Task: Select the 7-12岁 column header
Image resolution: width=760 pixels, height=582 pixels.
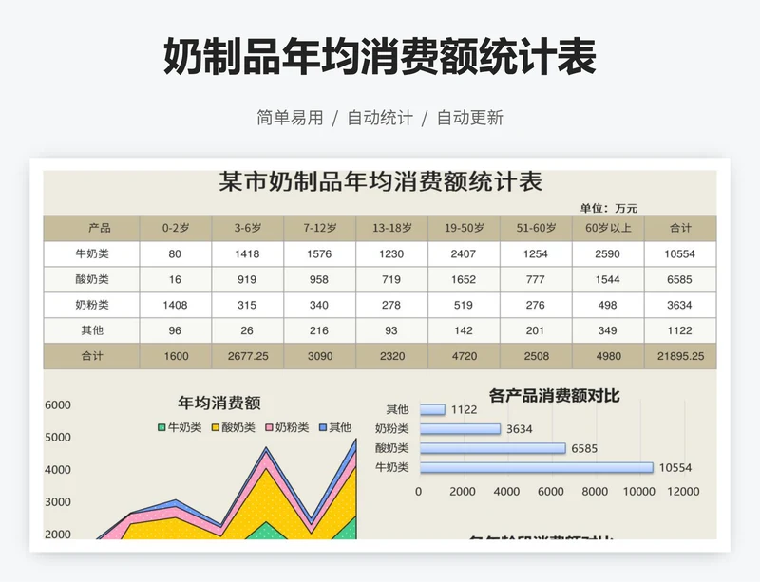Action: (320, 228)
